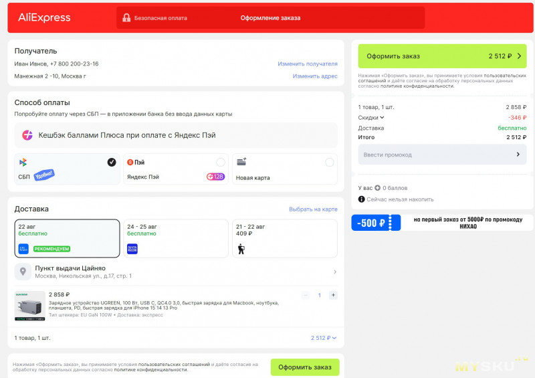Click the points coin icon near '0 баллов'
This screenshot has height=378, width=535.
(377, 188)
